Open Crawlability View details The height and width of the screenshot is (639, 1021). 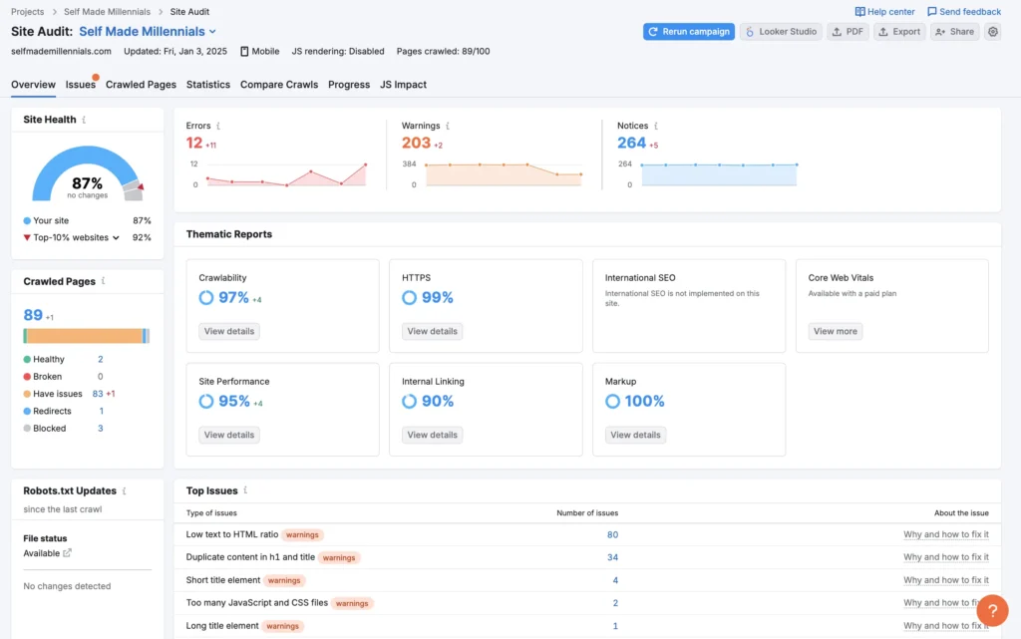tap(228, 331)
